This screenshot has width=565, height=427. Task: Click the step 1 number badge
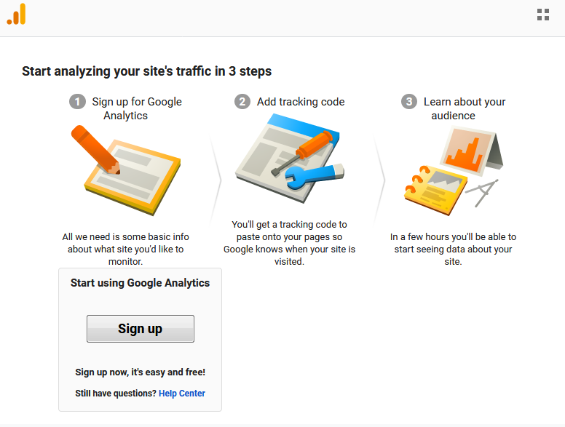click(x=77, y=102)
